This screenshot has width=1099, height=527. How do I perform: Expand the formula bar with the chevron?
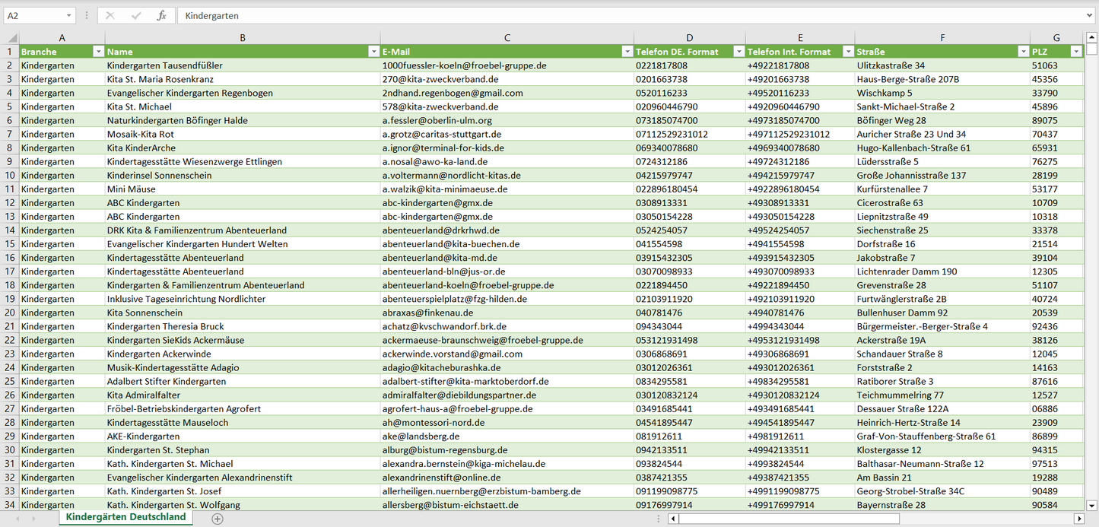coord(1091,15)
